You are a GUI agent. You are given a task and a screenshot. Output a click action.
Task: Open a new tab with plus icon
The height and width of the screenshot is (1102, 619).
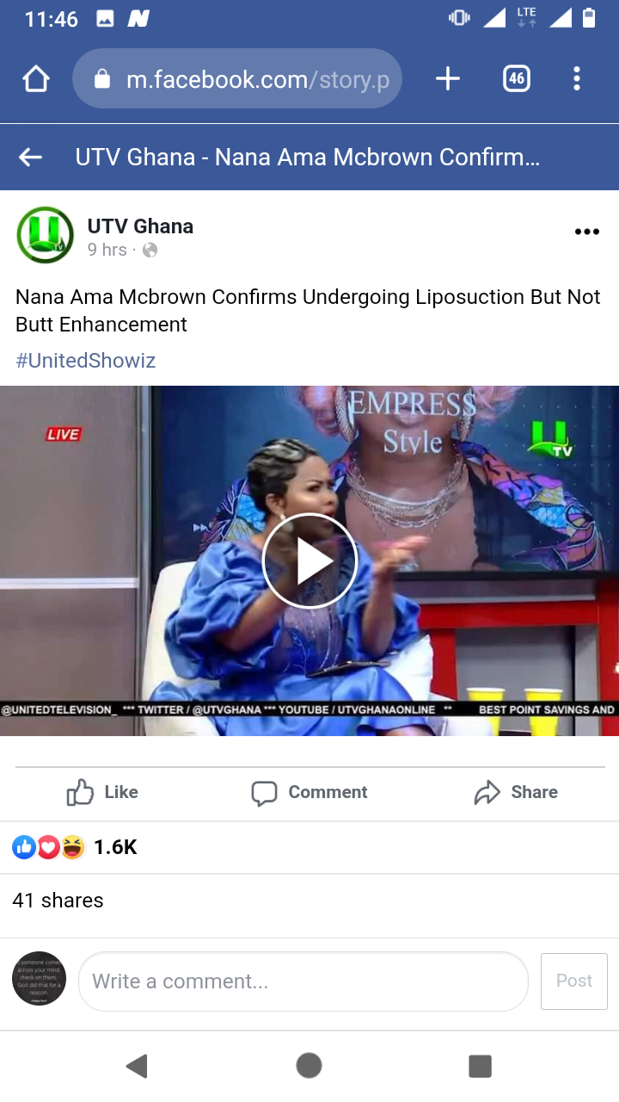(x=448, y=79)
